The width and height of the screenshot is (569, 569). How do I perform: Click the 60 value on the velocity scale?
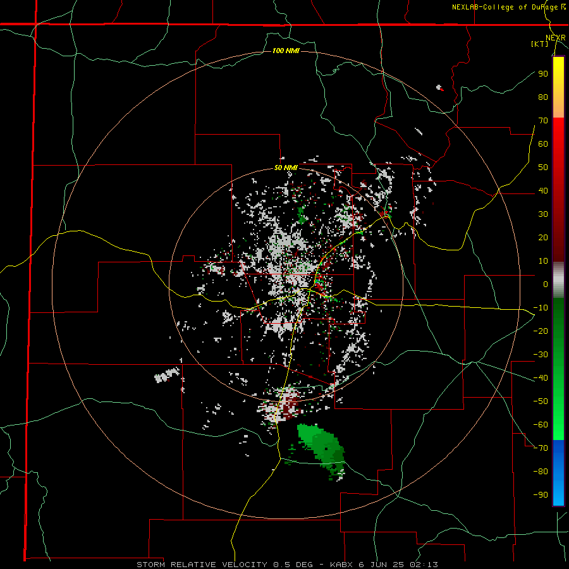[x=543, y=144]
